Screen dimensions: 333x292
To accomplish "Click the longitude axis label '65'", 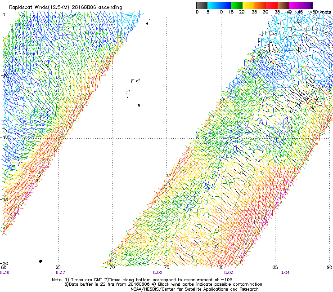I will (x=58, y=267).
